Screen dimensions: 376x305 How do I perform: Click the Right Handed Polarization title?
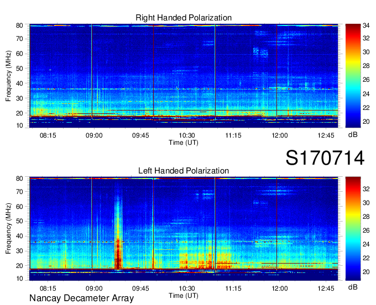[x=184, y=18]
